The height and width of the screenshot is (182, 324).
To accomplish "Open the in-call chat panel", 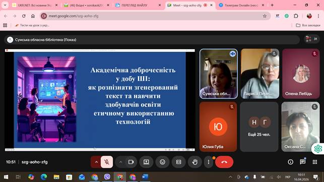I will point(303,162).
